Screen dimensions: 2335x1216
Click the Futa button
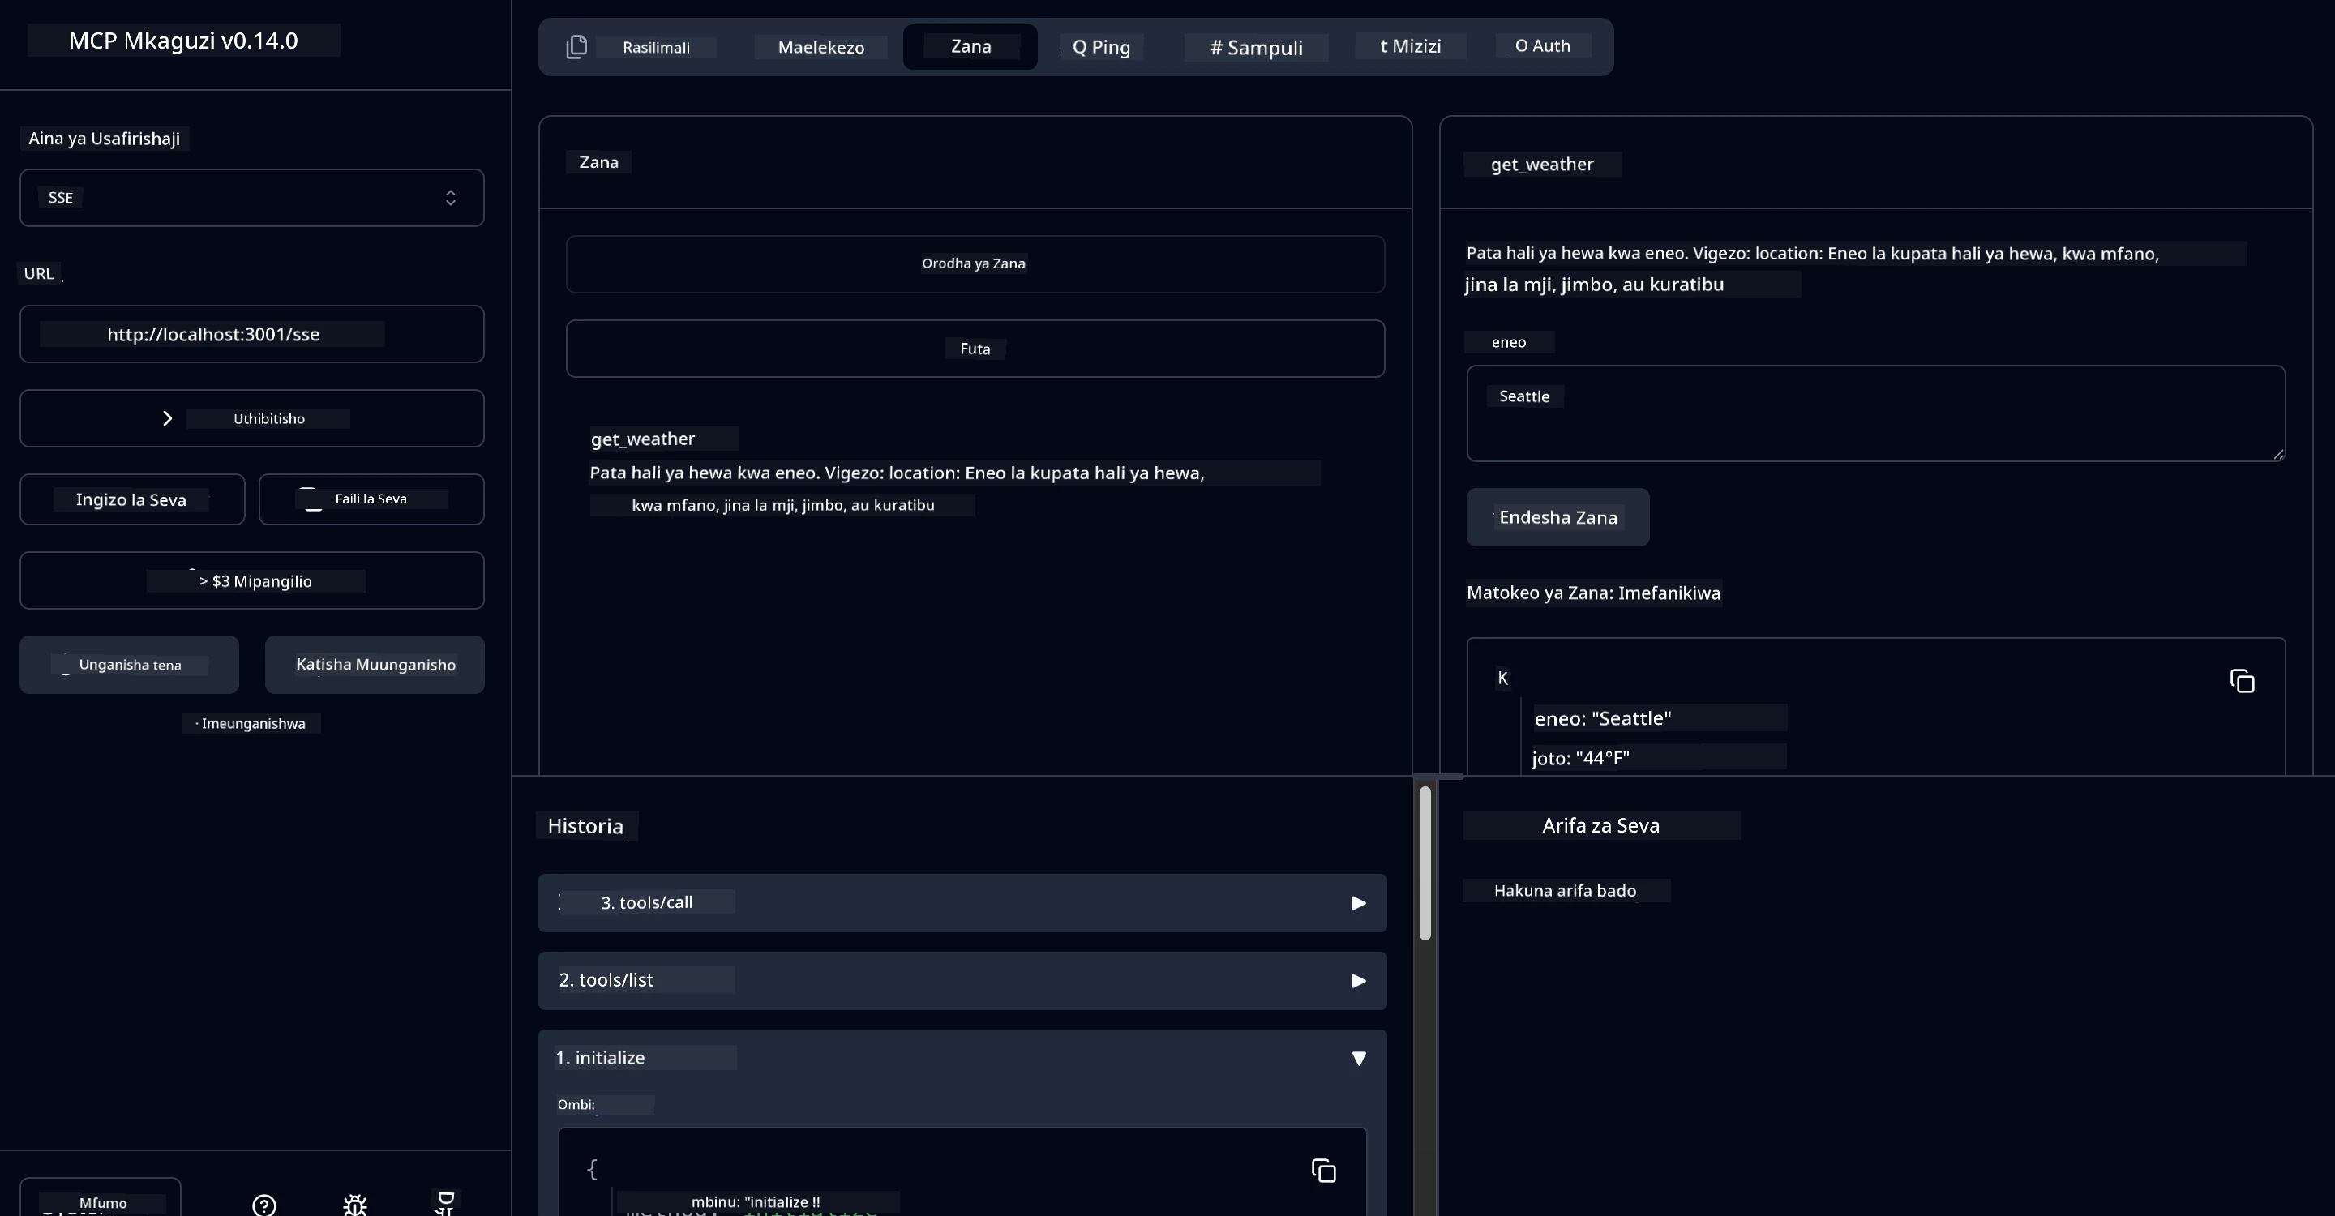(x=975, y=349)
